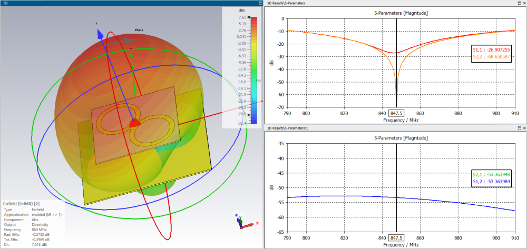Select the S1,2 legend entry
The image size is (527, 249).
pyautogui.click(x=492, y=182)
